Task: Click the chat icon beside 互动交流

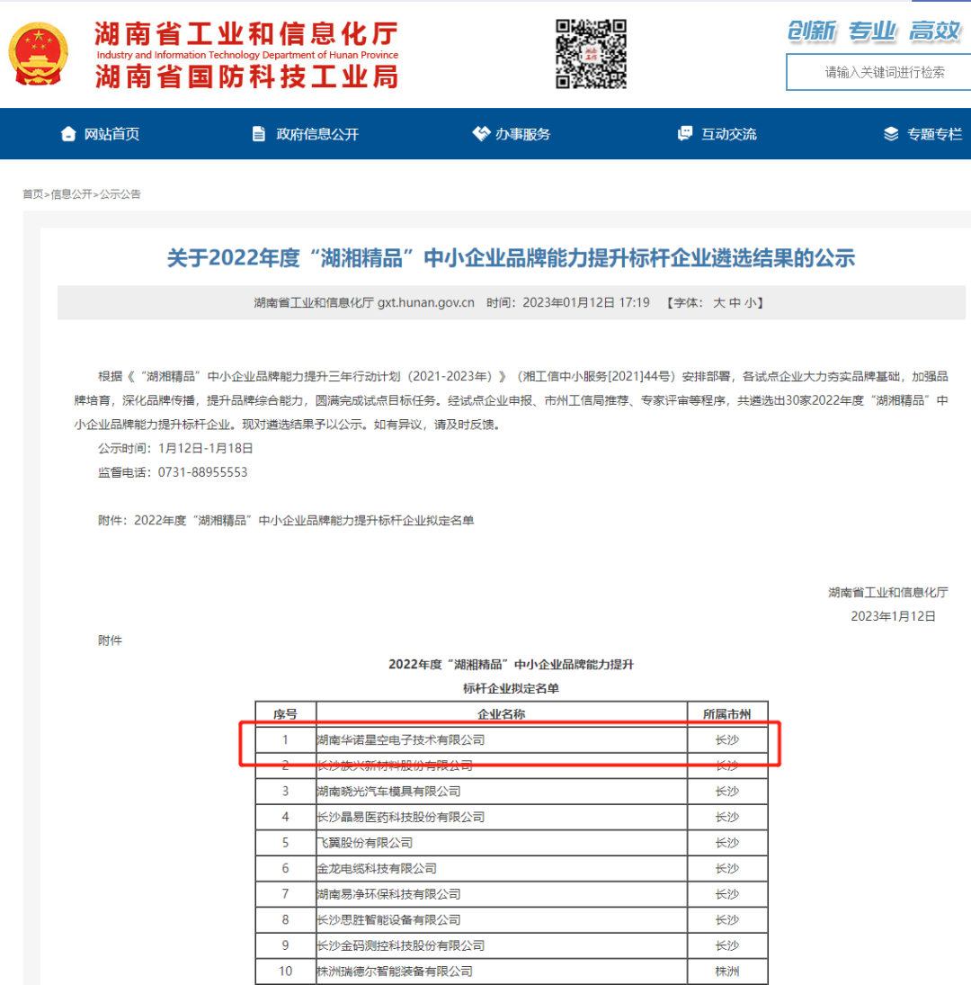Action: [x=685, y=134]
